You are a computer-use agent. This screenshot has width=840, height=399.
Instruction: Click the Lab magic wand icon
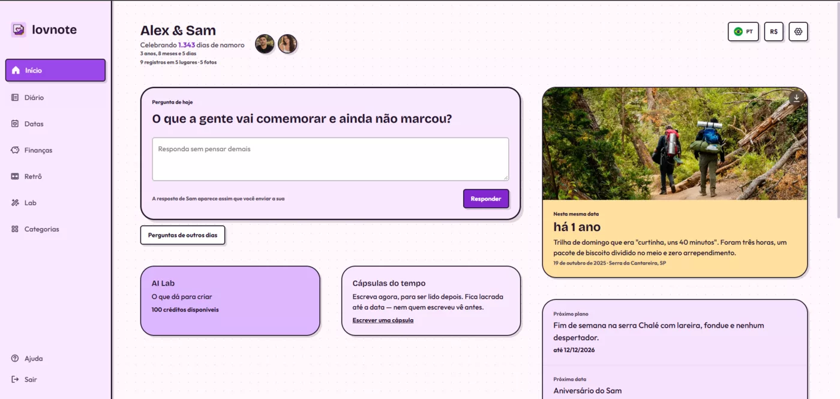(x=15, y=203)
